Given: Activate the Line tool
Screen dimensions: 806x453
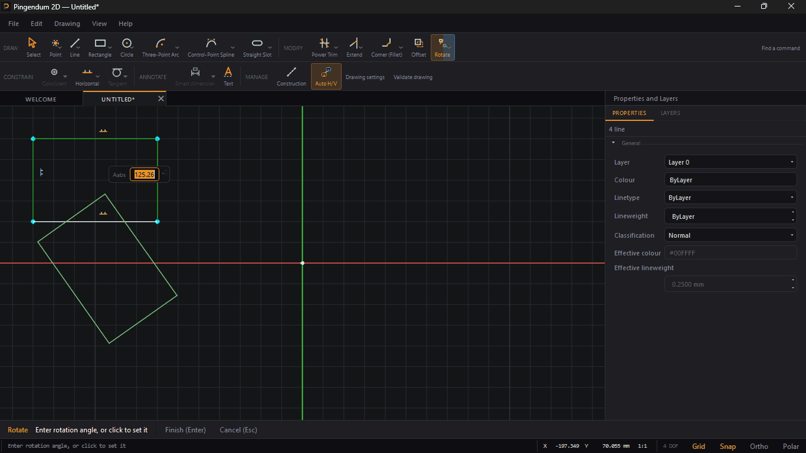Looking at the screenshot, I should tap(74, 47).
